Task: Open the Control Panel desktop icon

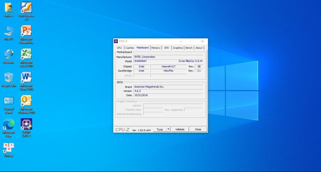Action: (x=9, y=105)
